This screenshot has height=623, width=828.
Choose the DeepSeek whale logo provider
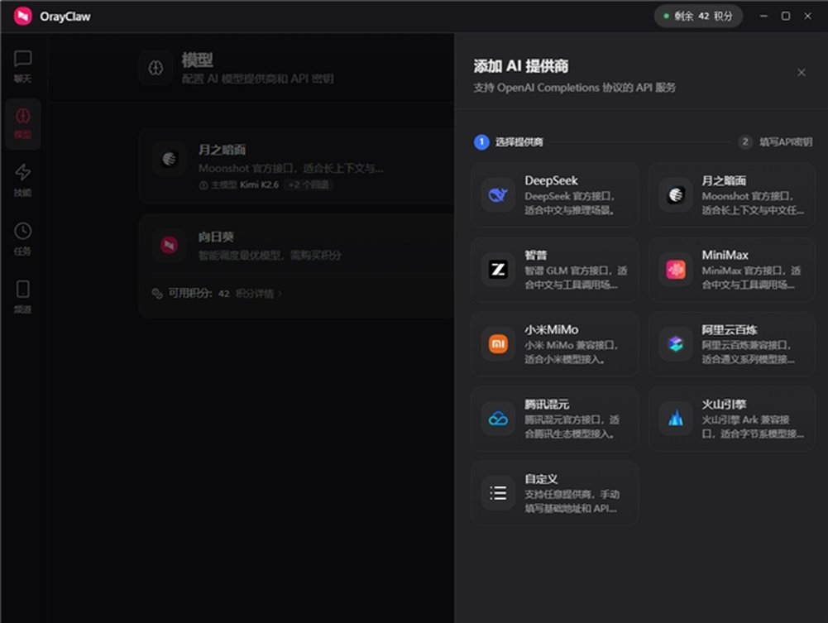[554, 195]
